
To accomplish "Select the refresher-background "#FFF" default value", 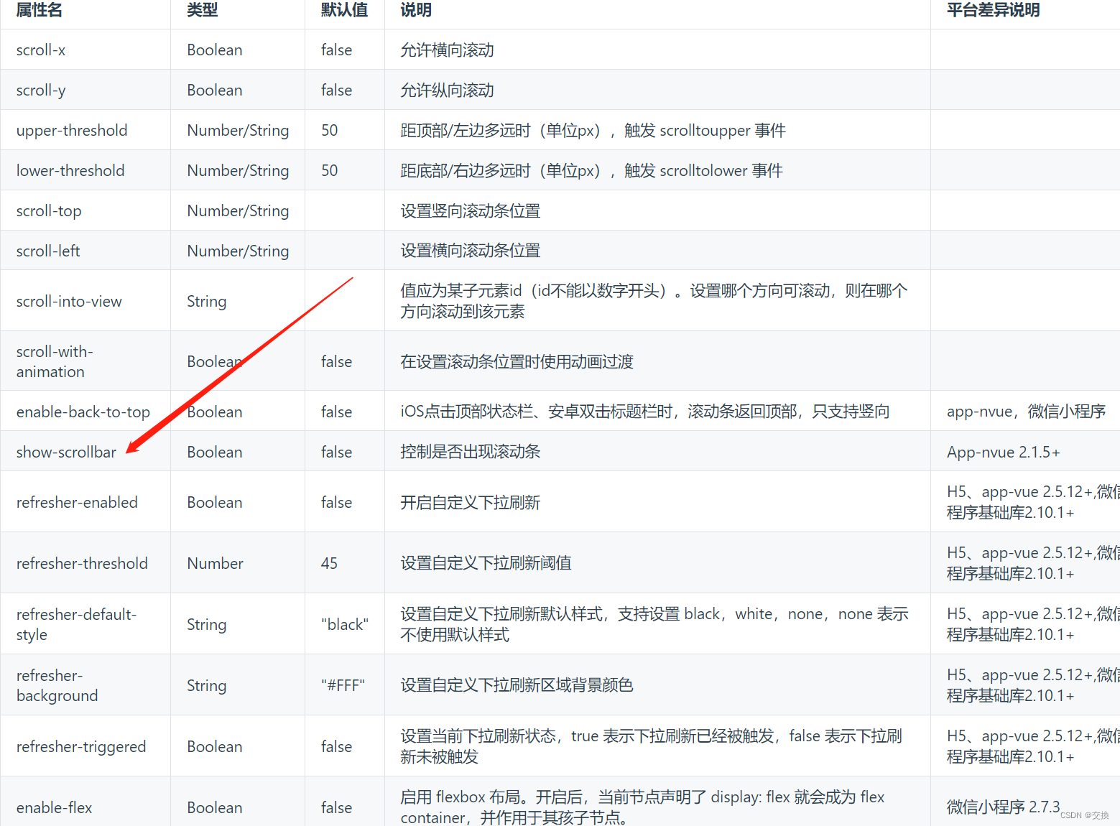I will tap(343, 685).
